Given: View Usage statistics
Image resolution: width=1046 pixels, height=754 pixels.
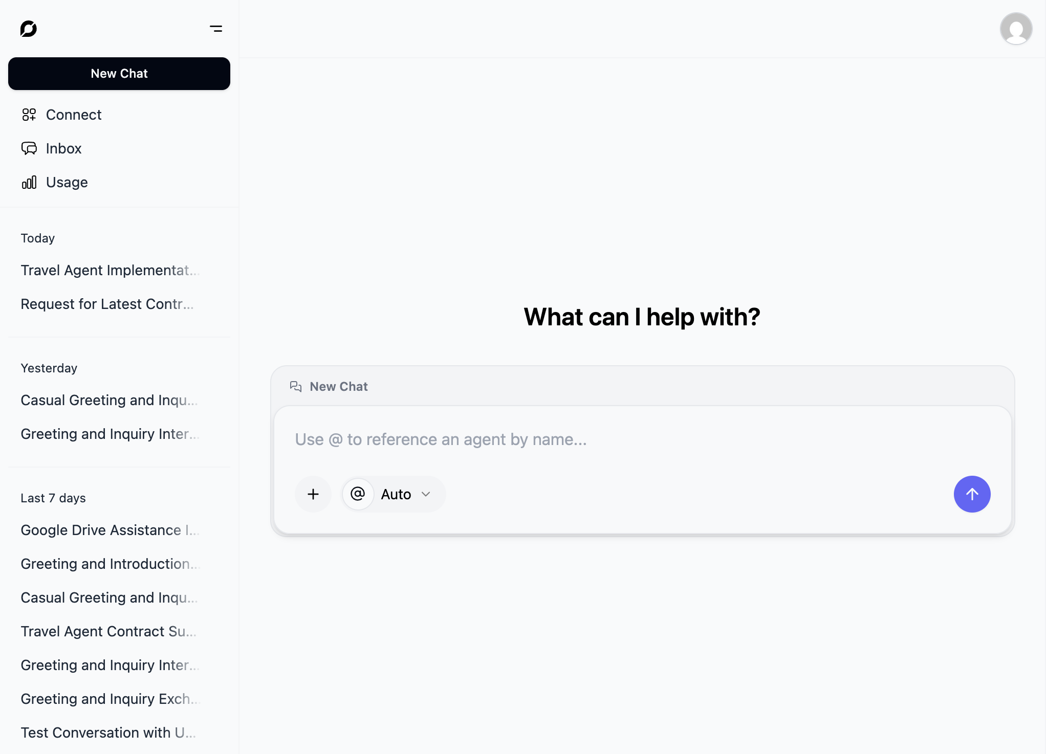Looking at the screenshot, I should pyautogui.click(x=67, y=182).
